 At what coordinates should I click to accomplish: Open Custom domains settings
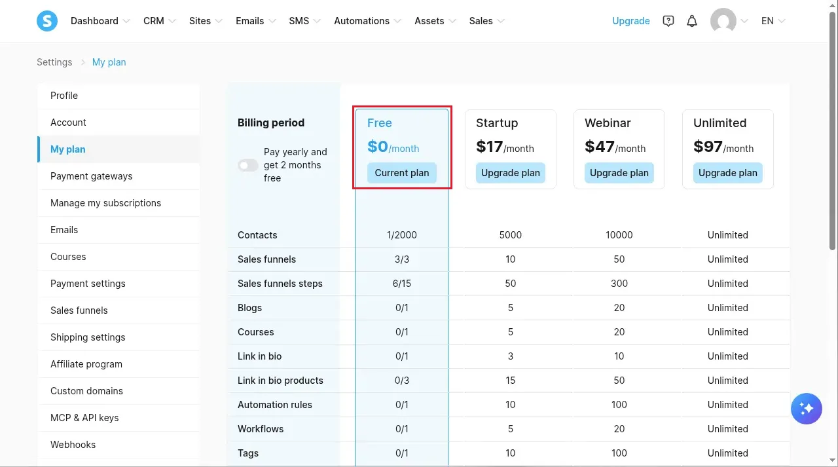[118, 391]
